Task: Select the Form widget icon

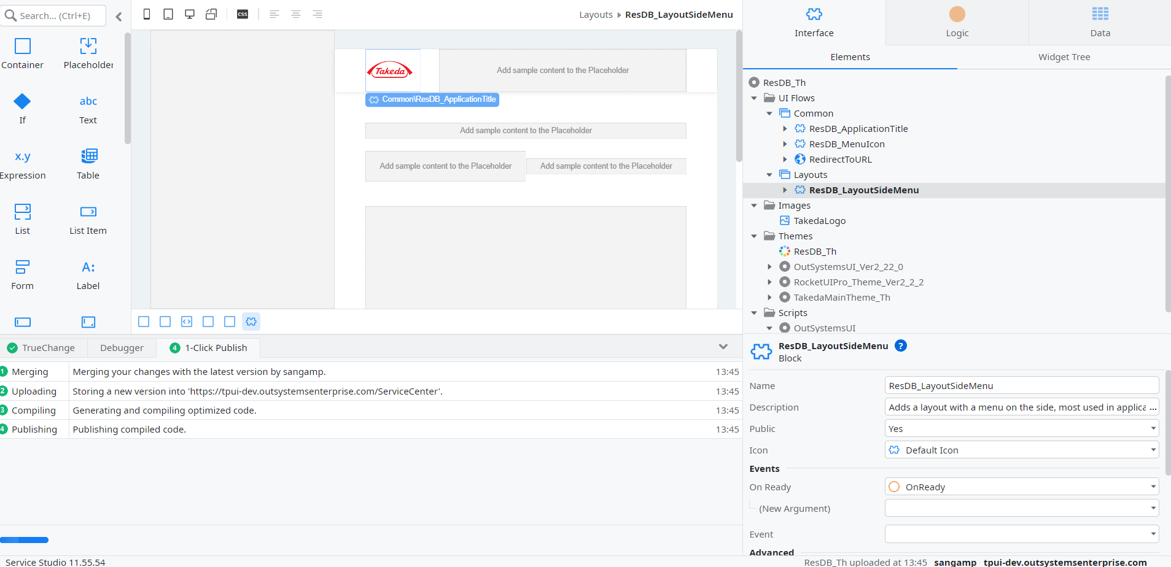Action: [22, 267]
